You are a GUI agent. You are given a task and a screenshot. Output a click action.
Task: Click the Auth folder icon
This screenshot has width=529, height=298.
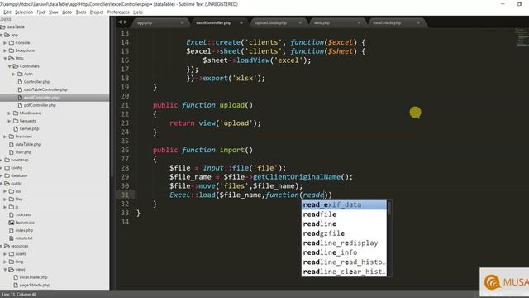20,74
